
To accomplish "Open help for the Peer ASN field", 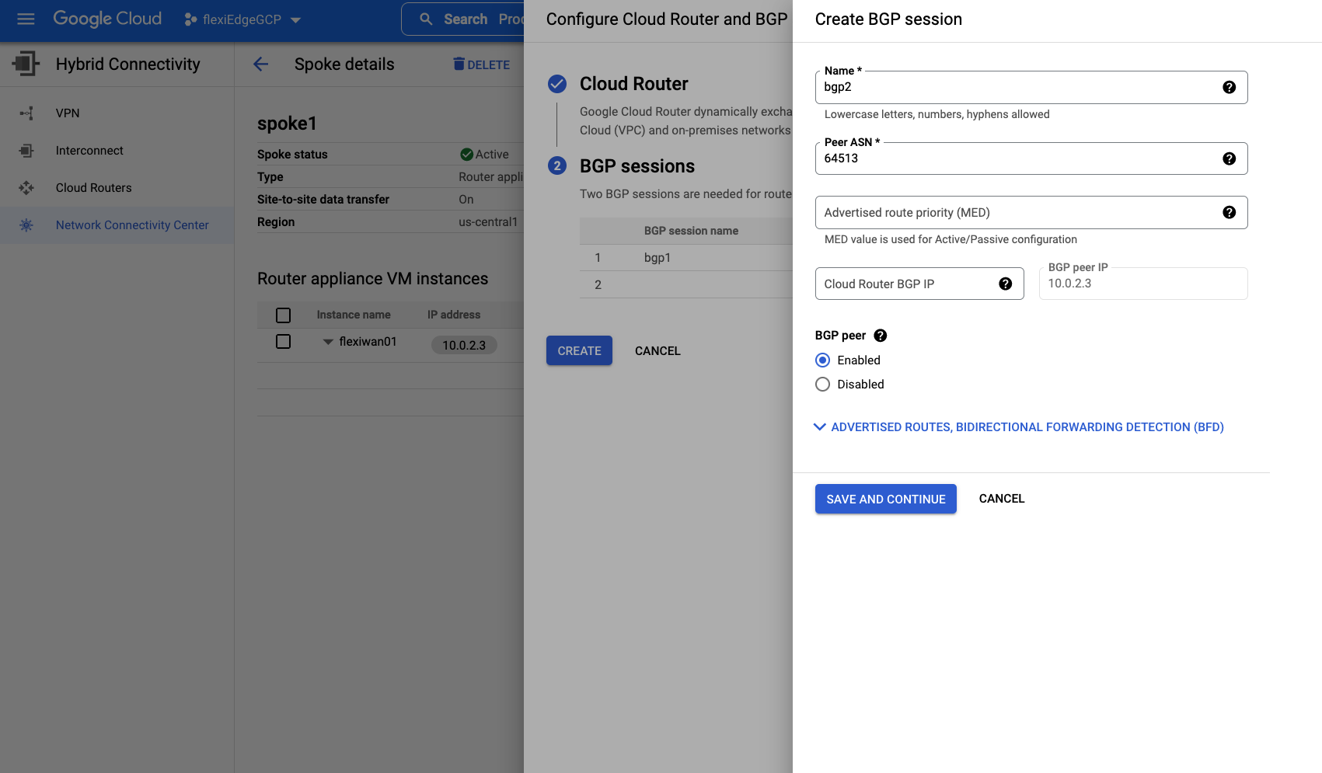I will pos(1230,158).
